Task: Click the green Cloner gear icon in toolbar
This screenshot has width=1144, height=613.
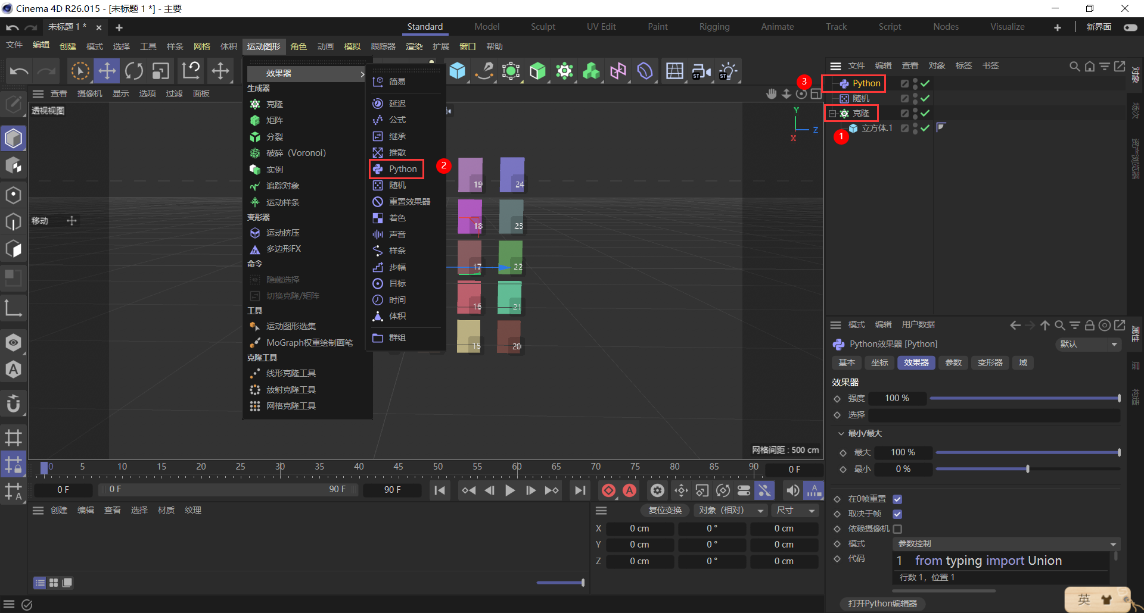Action: [564, 71]
